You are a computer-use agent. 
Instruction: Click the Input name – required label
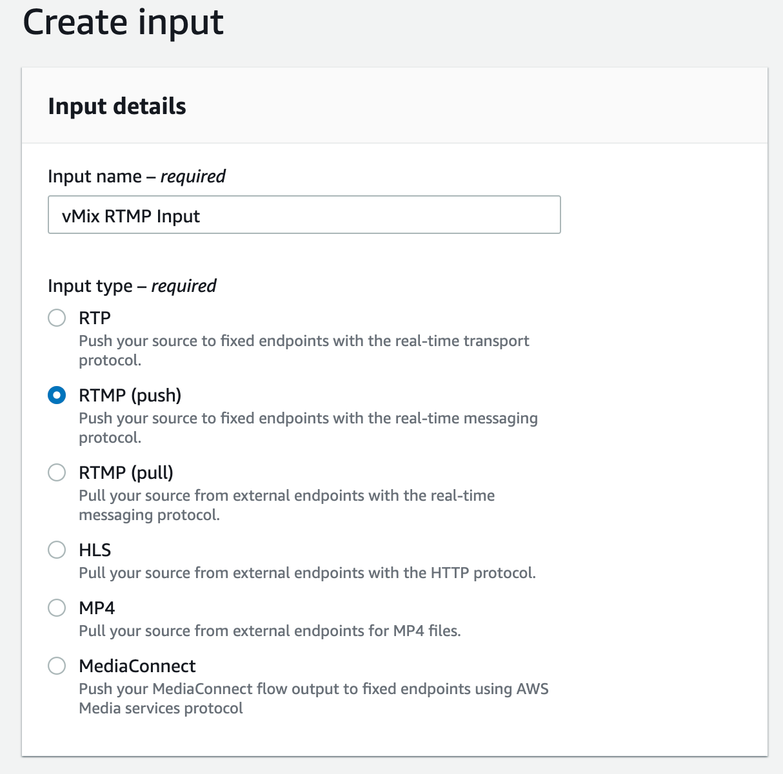136,176
